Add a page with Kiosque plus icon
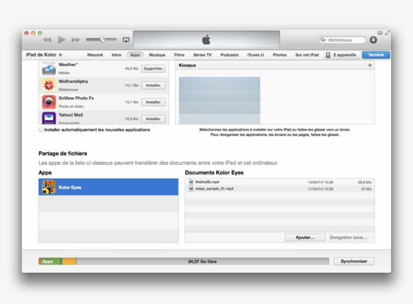Image resolution: width=413 pixels, height=304 pixels. pyautogui.click(x=370, y=65)
